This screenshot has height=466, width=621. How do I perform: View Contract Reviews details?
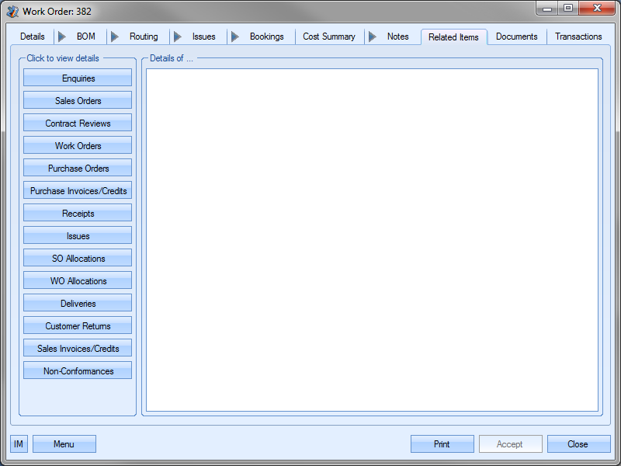coord(78,123)
